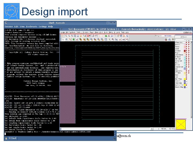This screenshot has width=193, height=145.
Task: Click the Konsole window menu icon
Action: pos(6,23)
